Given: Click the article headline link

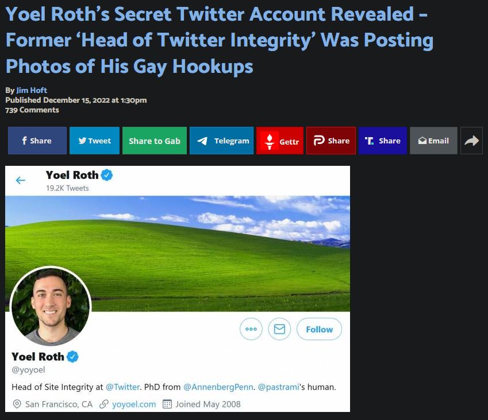Looking at the screenshot, I should pyautogui.click(x=220, y=40).
